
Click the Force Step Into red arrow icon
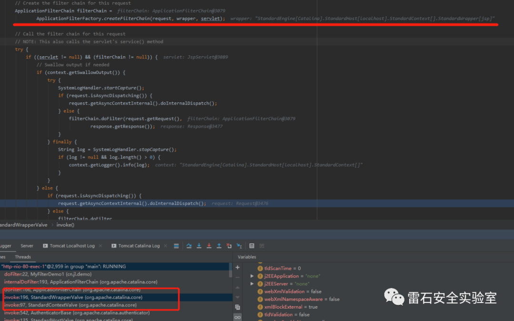pyautogui.click(x=209, y=246)
